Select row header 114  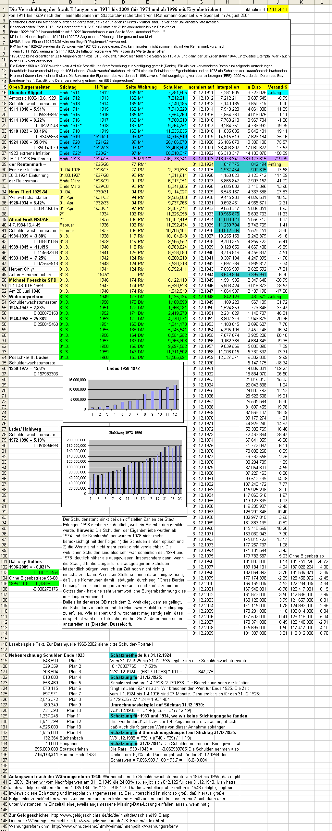pyautogui.click(x=4, y=633)
